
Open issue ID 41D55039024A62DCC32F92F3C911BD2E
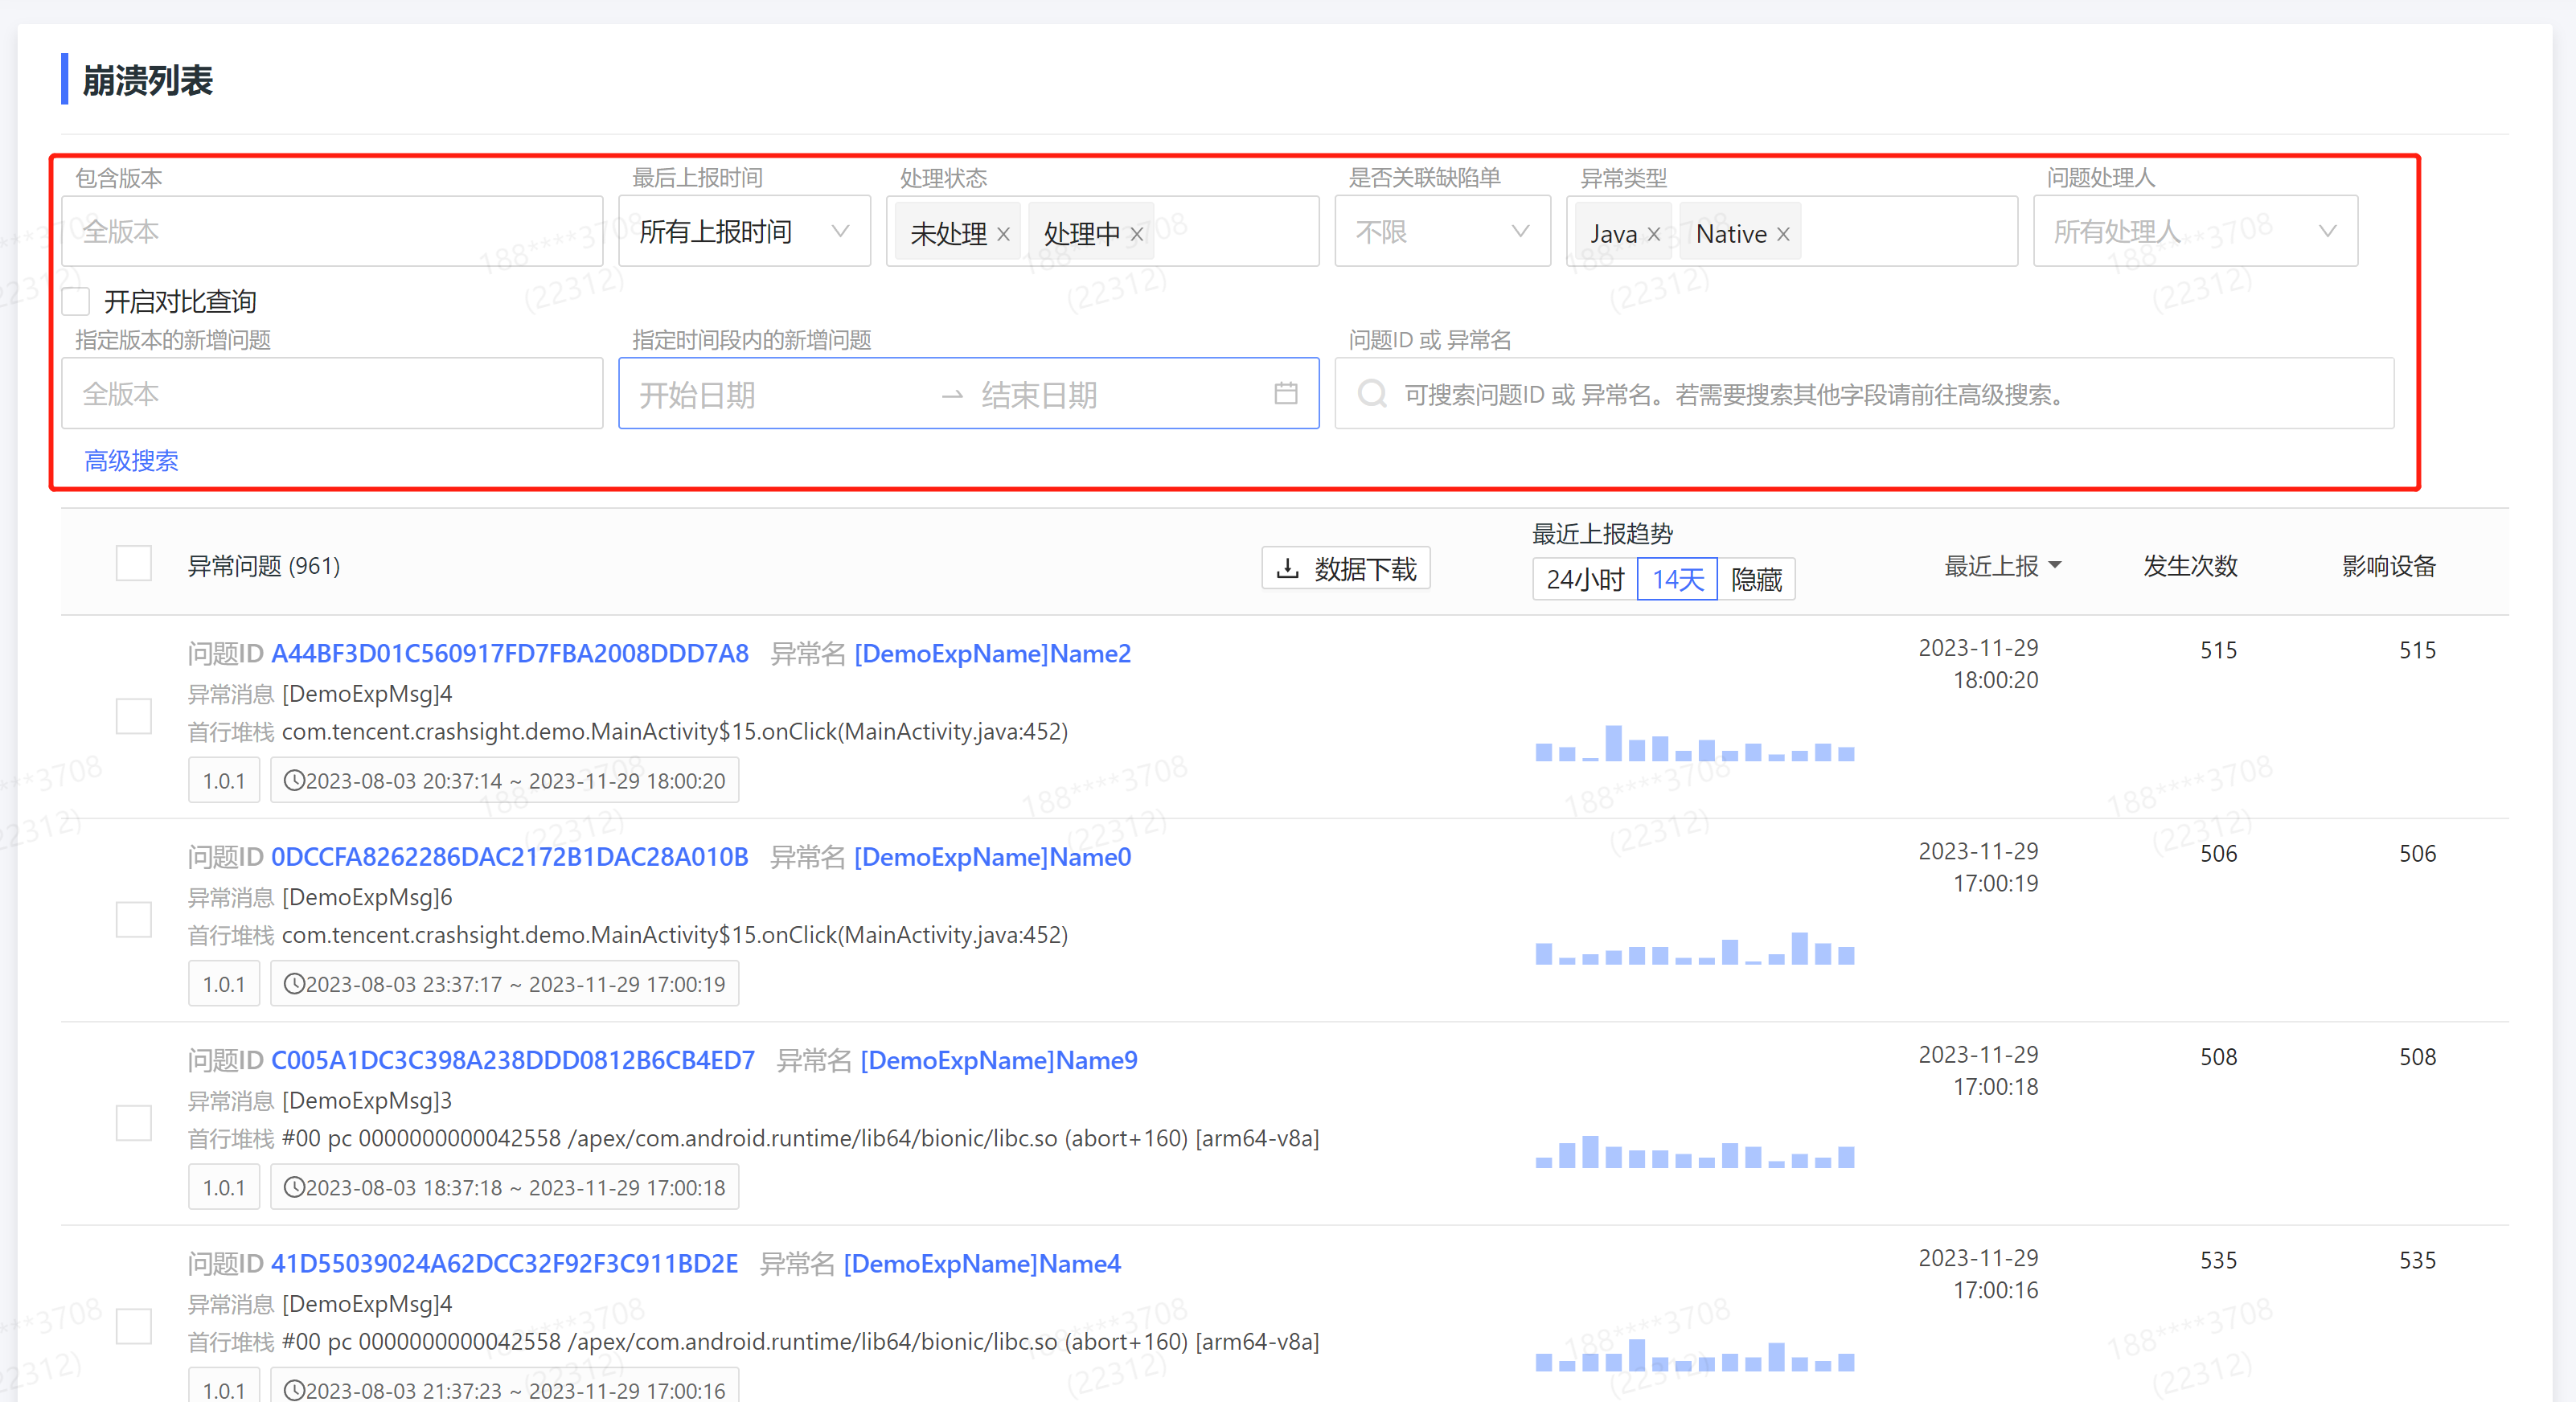(504, 1263)
